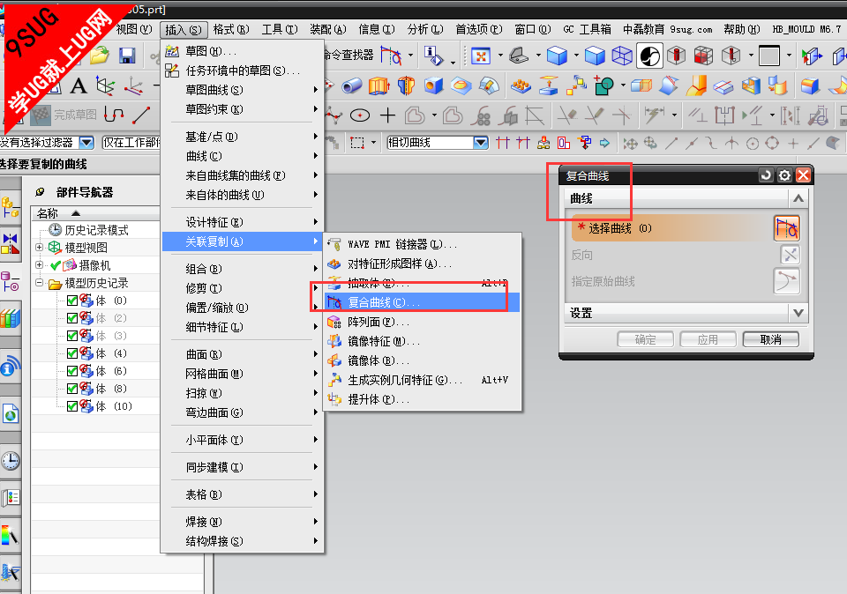Toggle the 体 (8) feature checkbox
The image size is (847, 594).
(72, 389)
